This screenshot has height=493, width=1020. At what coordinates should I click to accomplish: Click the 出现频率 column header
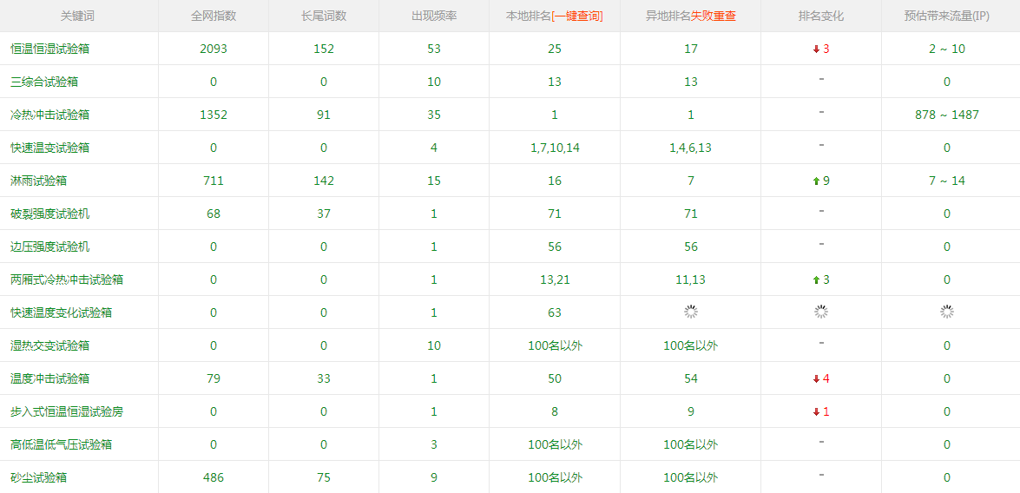tap(434, 16)
